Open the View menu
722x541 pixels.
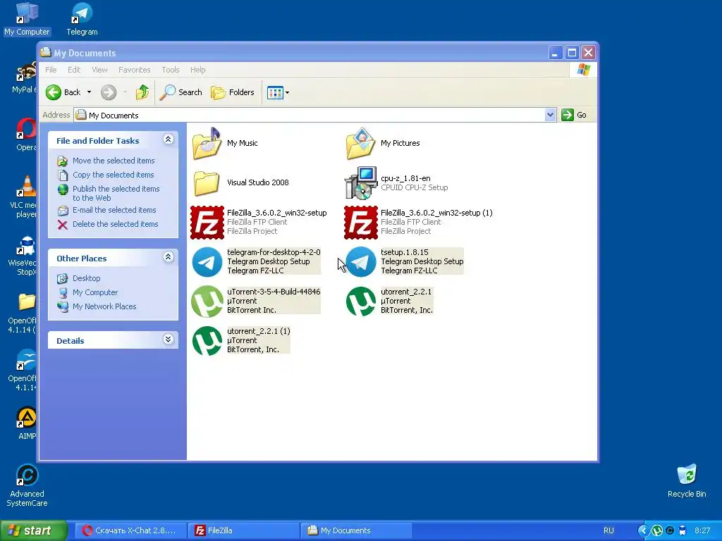tap(99, 70)
